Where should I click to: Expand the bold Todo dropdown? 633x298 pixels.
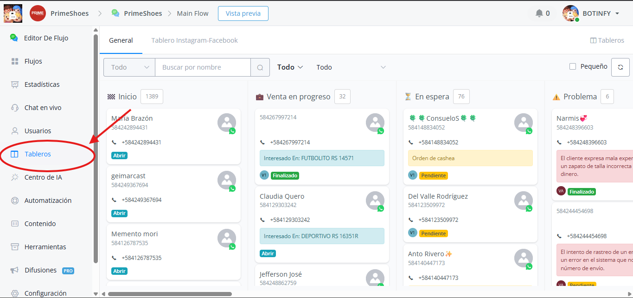pyautogui.click(x=290, y=67)
